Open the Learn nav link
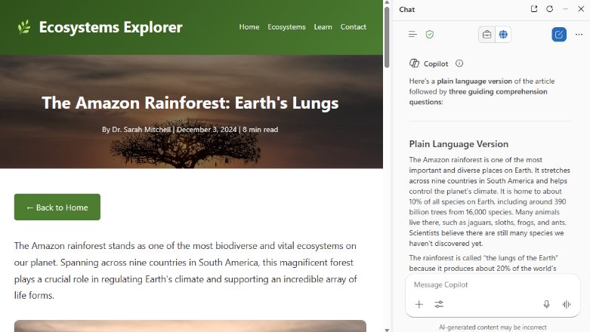This screenshot has width=590, height=332. (x=323, y=26)
